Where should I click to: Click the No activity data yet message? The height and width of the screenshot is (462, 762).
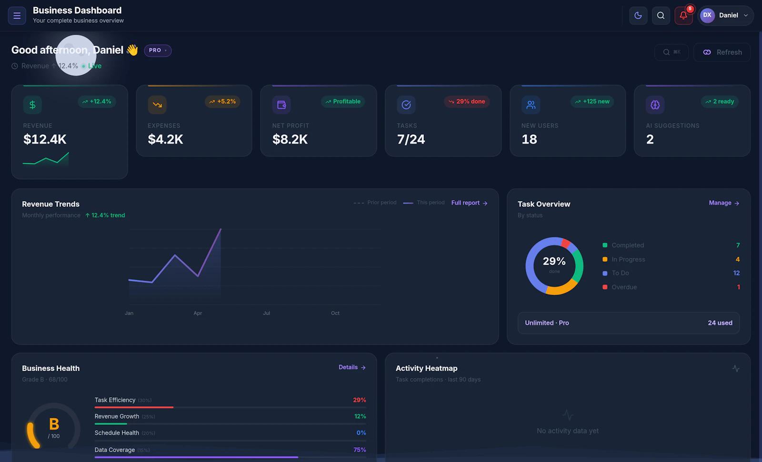[568, 431]
